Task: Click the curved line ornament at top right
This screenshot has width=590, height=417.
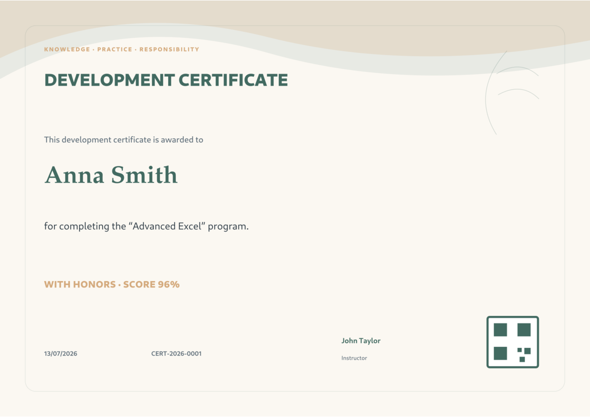Action: pos(512,92)
